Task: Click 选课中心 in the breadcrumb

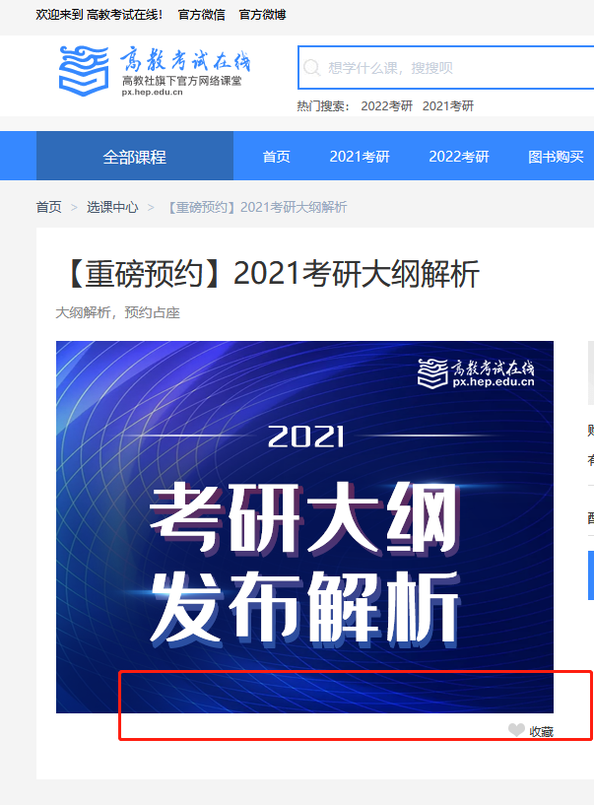Action: pos(112,207)
